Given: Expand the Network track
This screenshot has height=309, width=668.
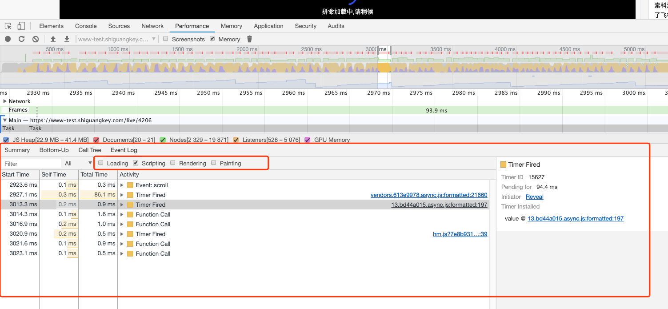Looking at the screenshot, I should point(5,101).
